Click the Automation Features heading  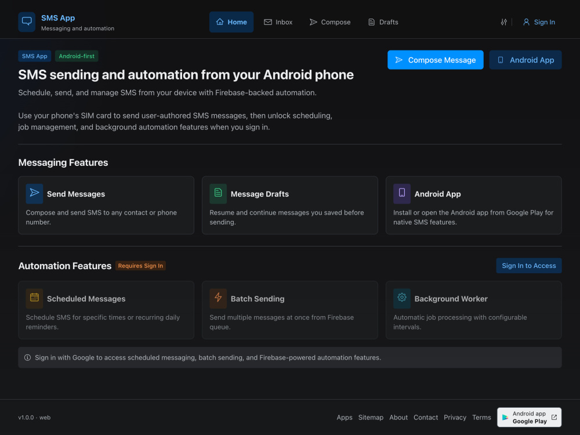pos(65,266)
